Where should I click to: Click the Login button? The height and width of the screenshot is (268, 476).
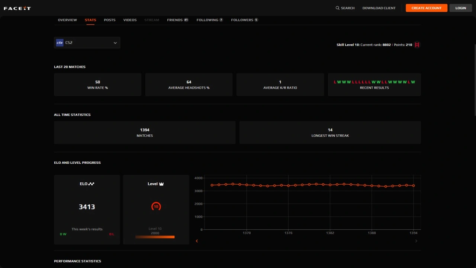[460, 8]
